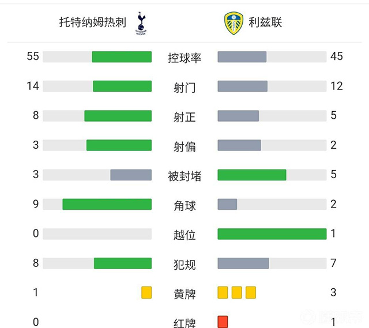Select the 黄牌 stat label
The image size is (369, 328).
point(184,293)
